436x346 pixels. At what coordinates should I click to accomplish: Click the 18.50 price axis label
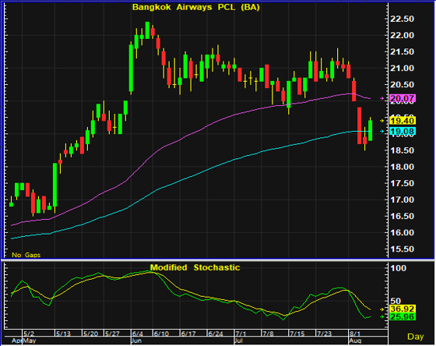pos(402,150)
